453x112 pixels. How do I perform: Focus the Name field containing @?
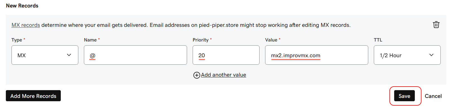(135, 55)
